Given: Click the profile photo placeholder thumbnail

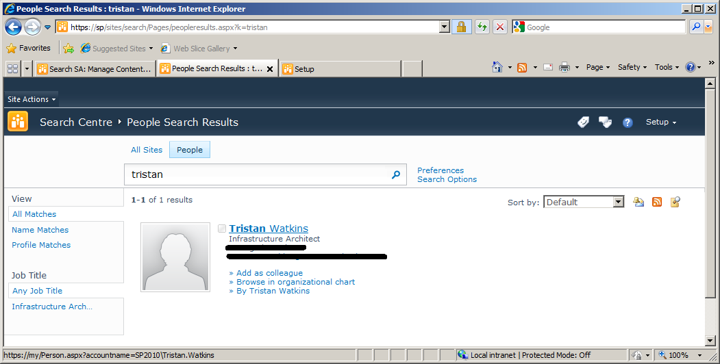Looking at the screenshot, I should click(x=175, y=257).
